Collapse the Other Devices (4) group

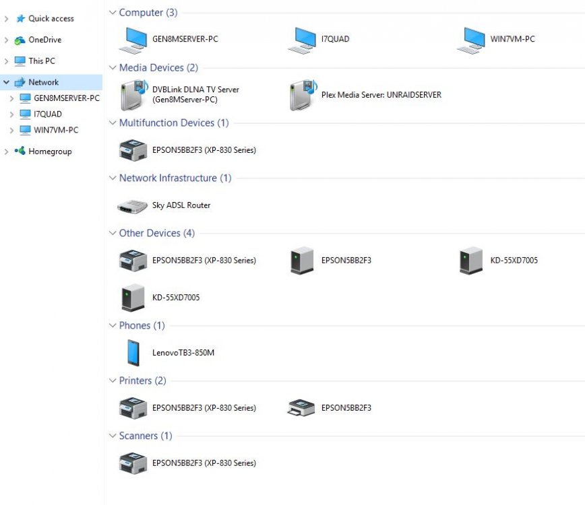[113, 233]
